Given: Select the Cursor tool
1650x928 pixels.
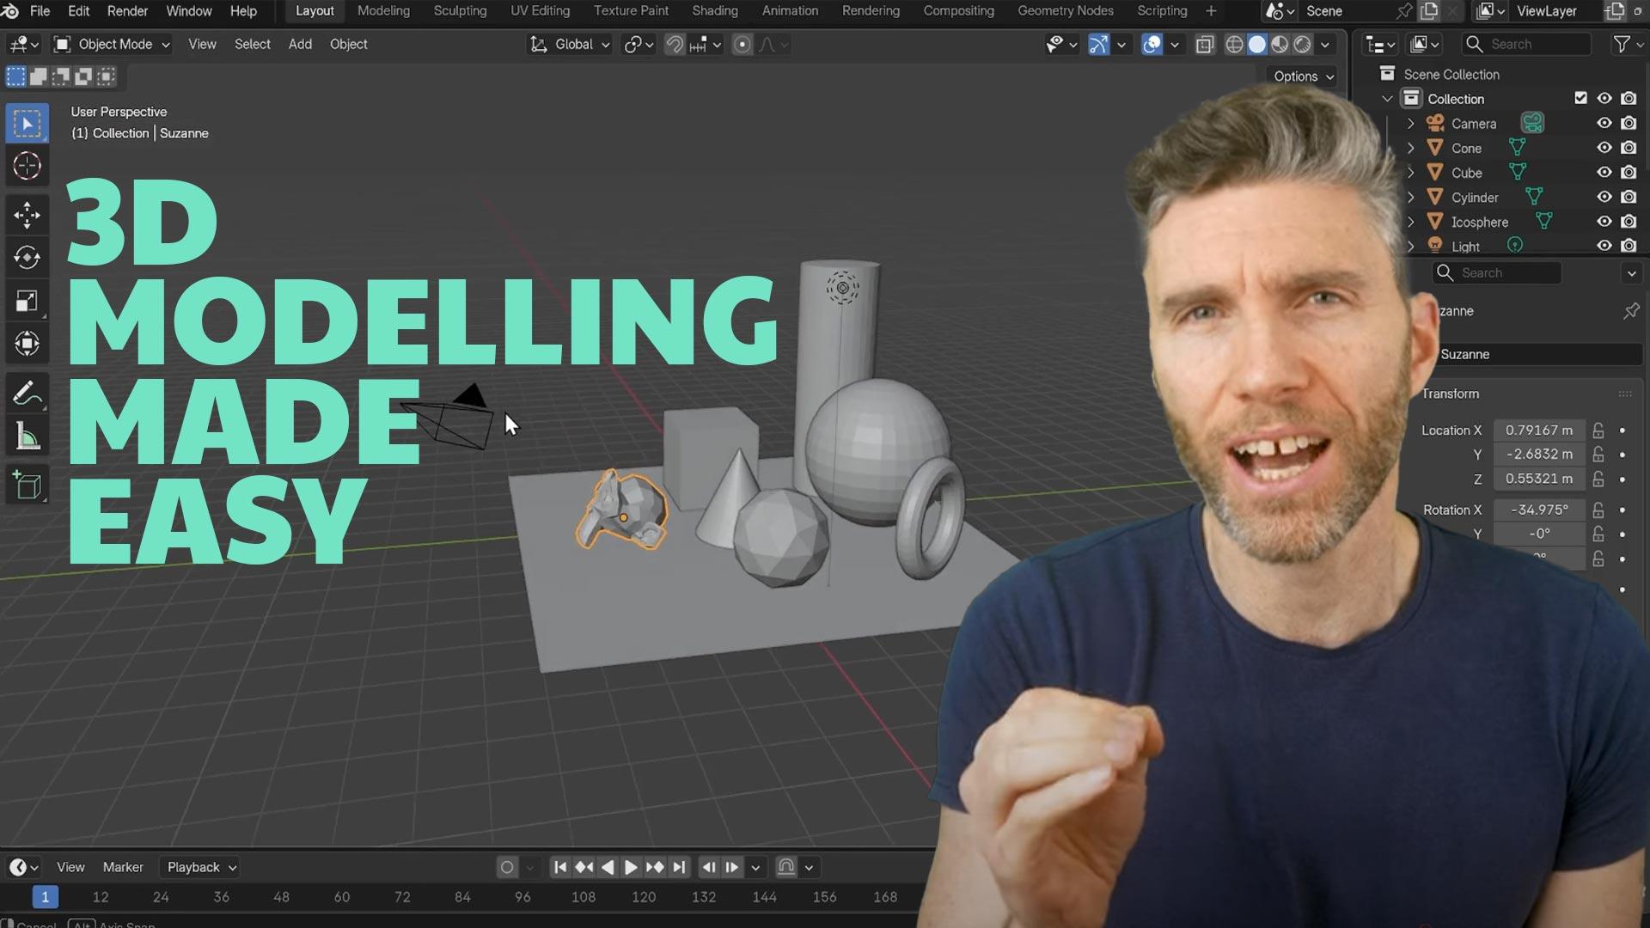Looking at the screenshot, I should tap(27, 166).
